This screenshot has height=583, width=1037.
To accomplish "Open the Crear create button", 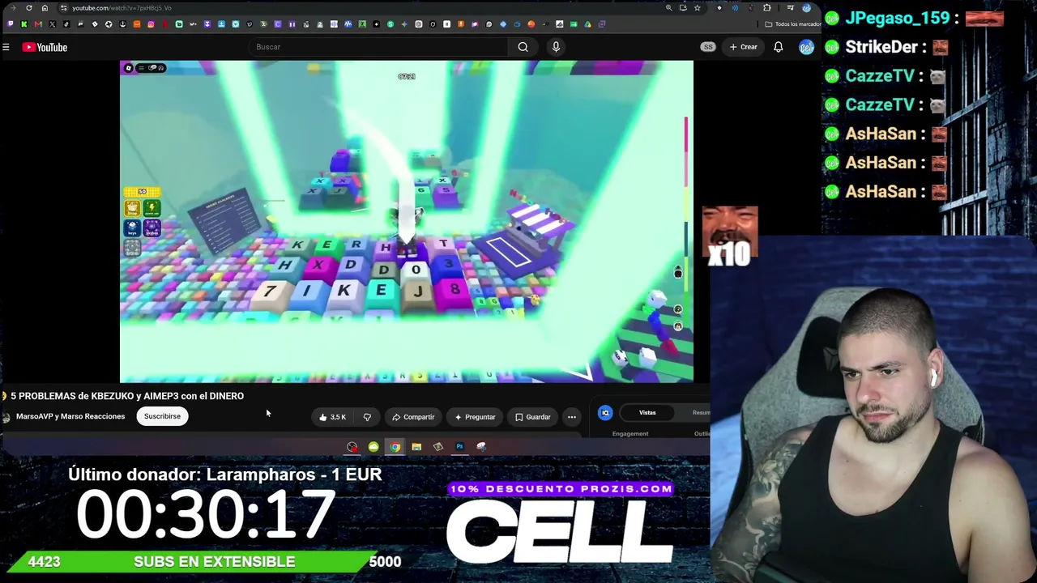I will (x=743, y=47).
